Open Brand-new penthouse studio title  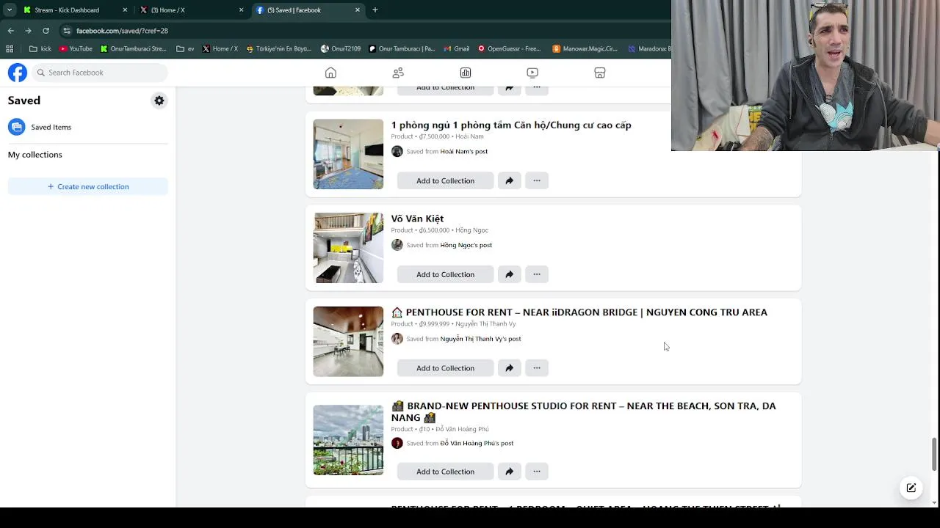[x=583, y=411]
